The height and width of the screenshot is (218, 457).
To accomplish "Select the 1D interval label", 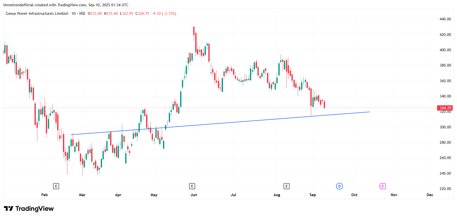I will [x=74, y=14].
